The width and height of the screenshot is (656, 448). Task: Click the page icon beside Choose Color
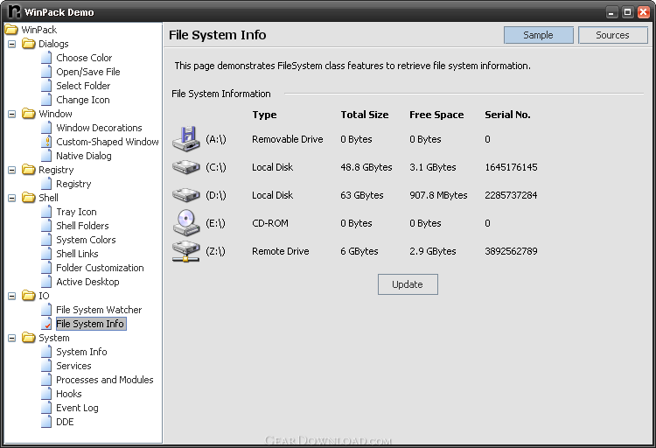[x=46, y=58]
